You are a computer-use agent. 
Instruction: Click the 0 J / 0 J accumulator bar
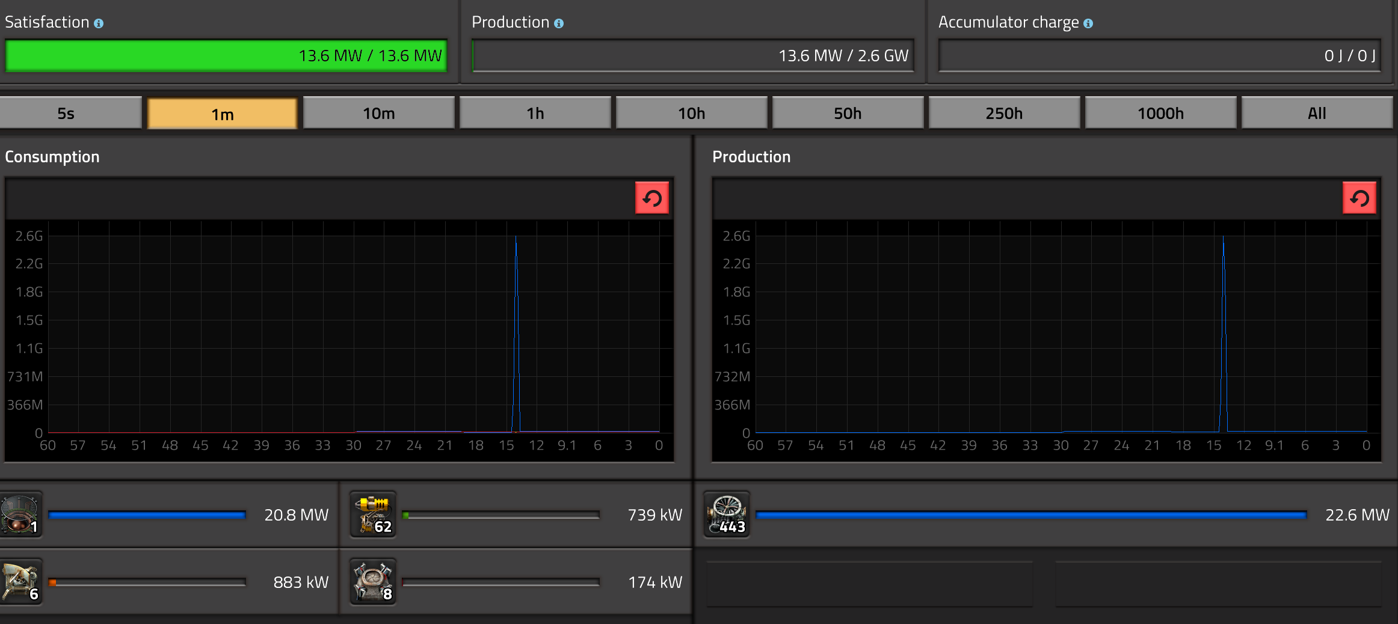pos(1160,56)
